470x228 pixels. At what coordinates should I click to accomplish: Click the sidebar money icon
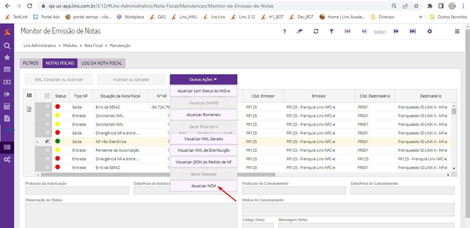7,82
